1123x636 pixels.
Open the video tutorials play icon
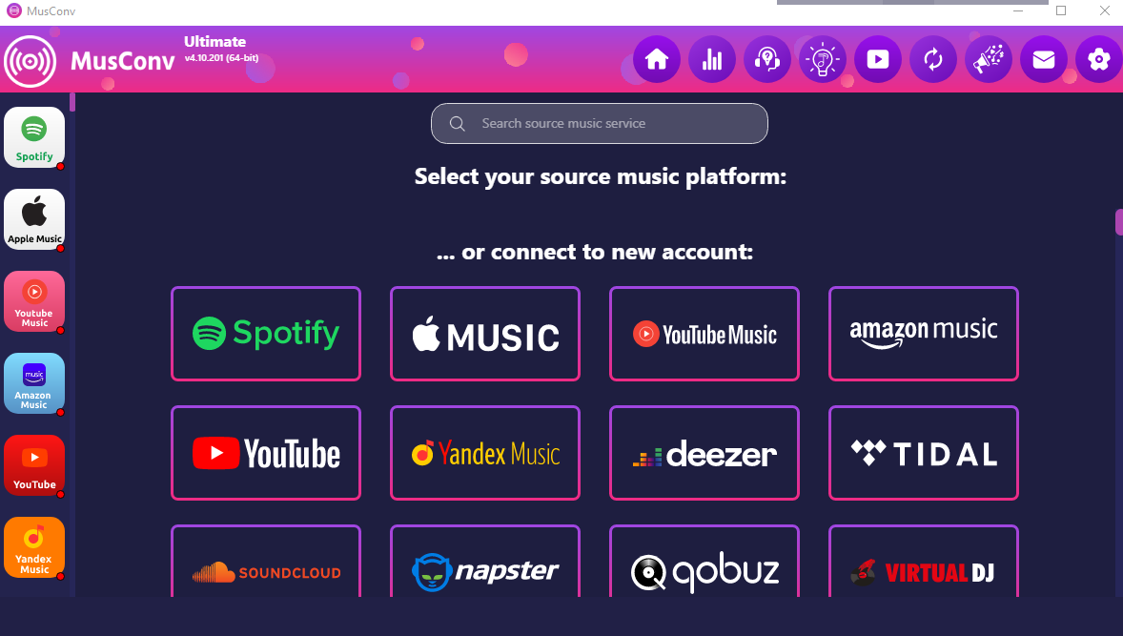coord(877,59)
